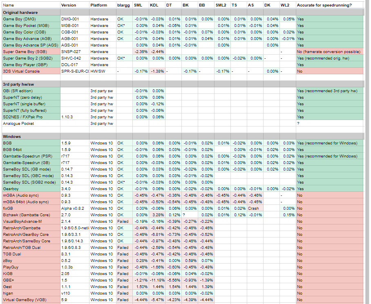Select the "fixGB" name cell
Viewport: 371px width, 304px height.
[31, 209]
